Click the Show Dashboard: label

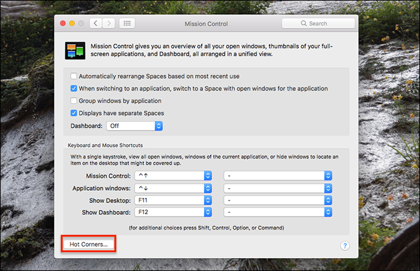click(106, 212)
